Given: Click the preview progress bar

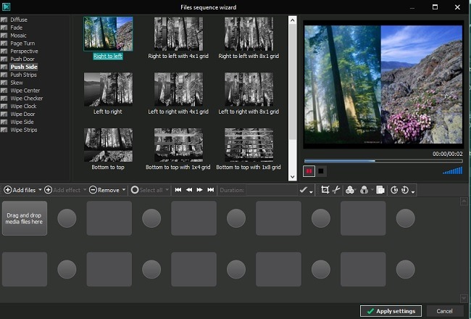Looking at the screenshot, I should (x=383, y=161).
